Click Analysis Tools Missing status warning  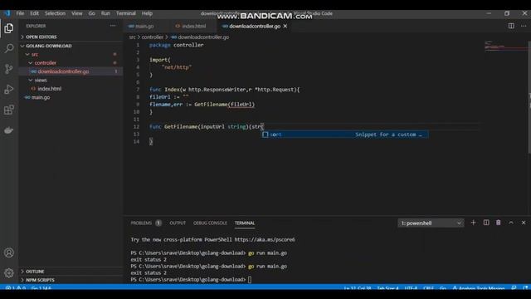[478, 288]
